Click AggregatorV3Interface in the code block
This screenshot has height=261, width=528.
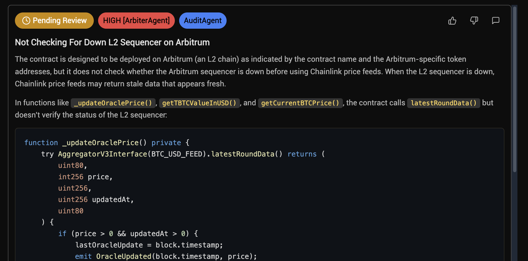pos(102,154)
